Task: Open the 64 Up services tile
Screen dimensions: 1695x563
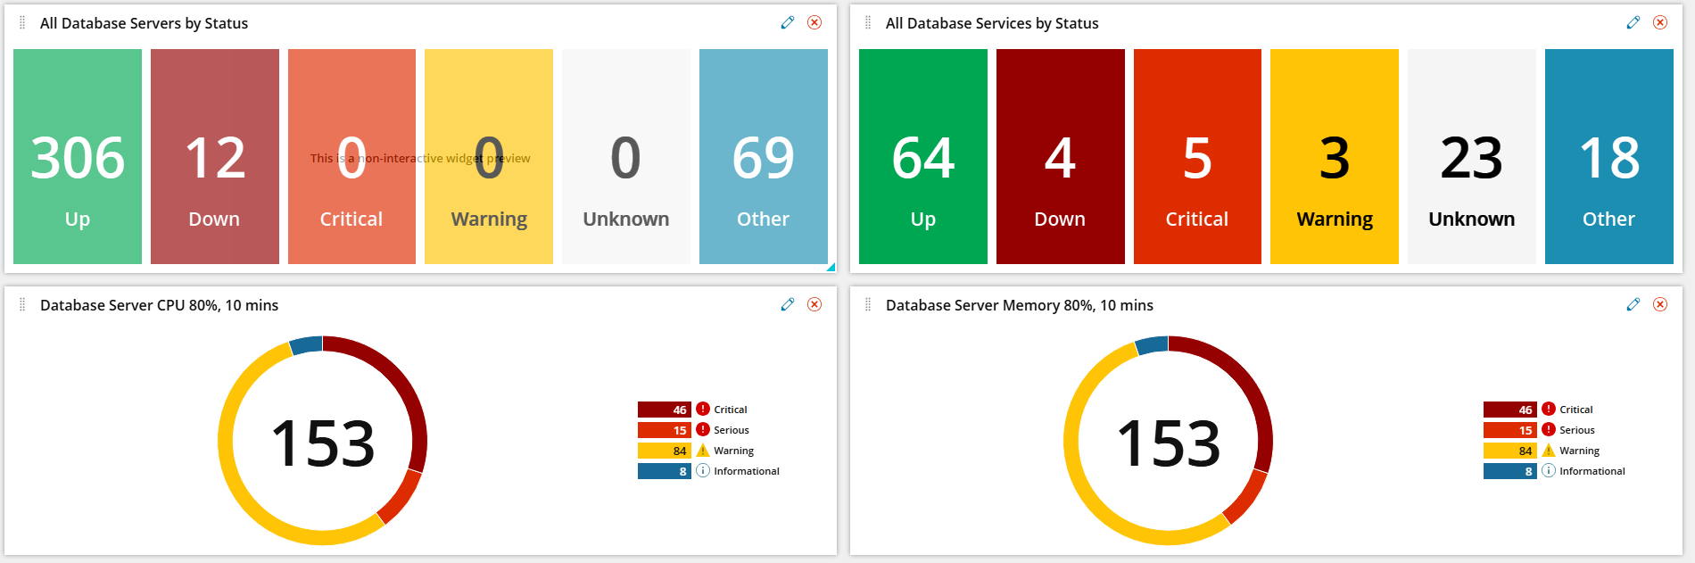Action: coord(923,156)
